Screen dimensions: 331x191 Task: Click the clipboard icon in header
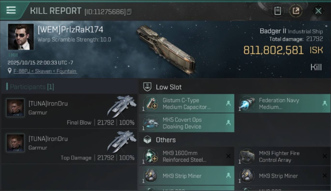(x=278, y=11)
